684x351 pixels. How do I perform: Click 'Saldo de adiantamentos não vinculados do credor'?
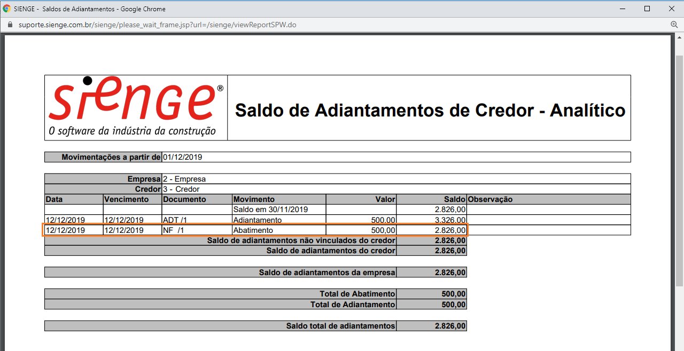coord(301,240)
